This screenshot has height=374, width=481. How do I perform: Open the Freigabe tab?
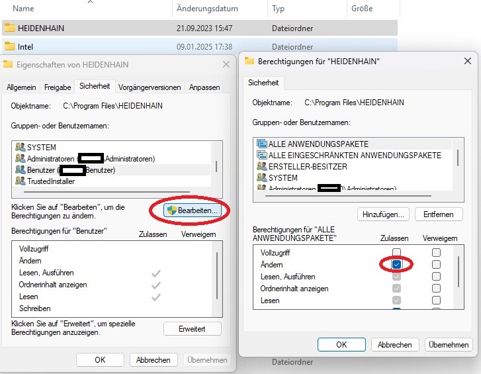58,87
